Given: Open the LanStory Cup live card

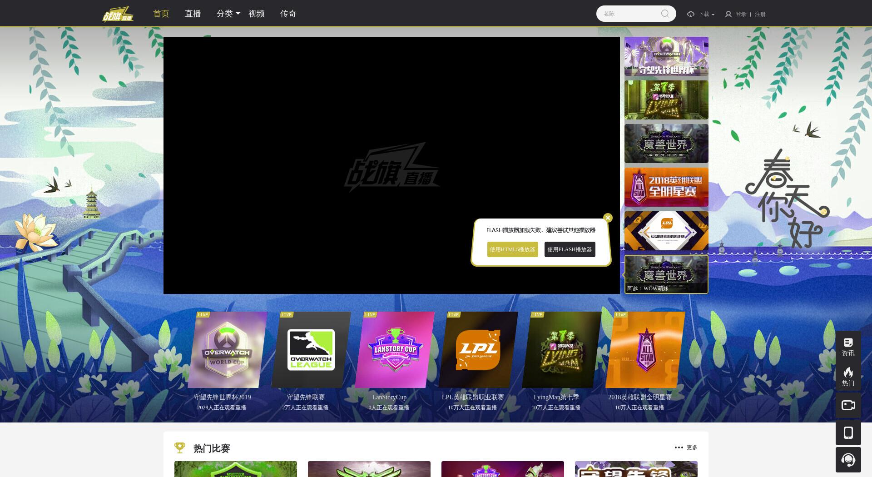Looking at the screenshot, I should 395,350.
